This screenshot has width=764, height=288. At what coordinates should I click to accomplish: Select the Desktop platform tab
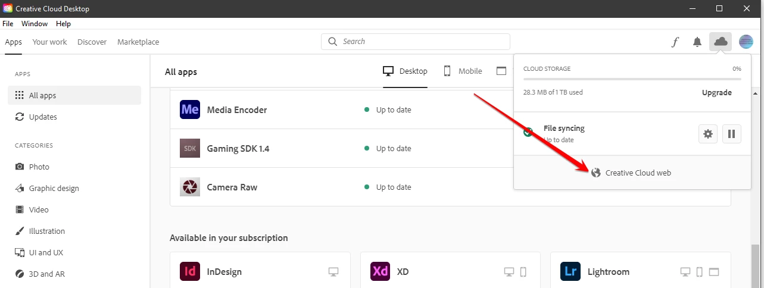[406, 71]
